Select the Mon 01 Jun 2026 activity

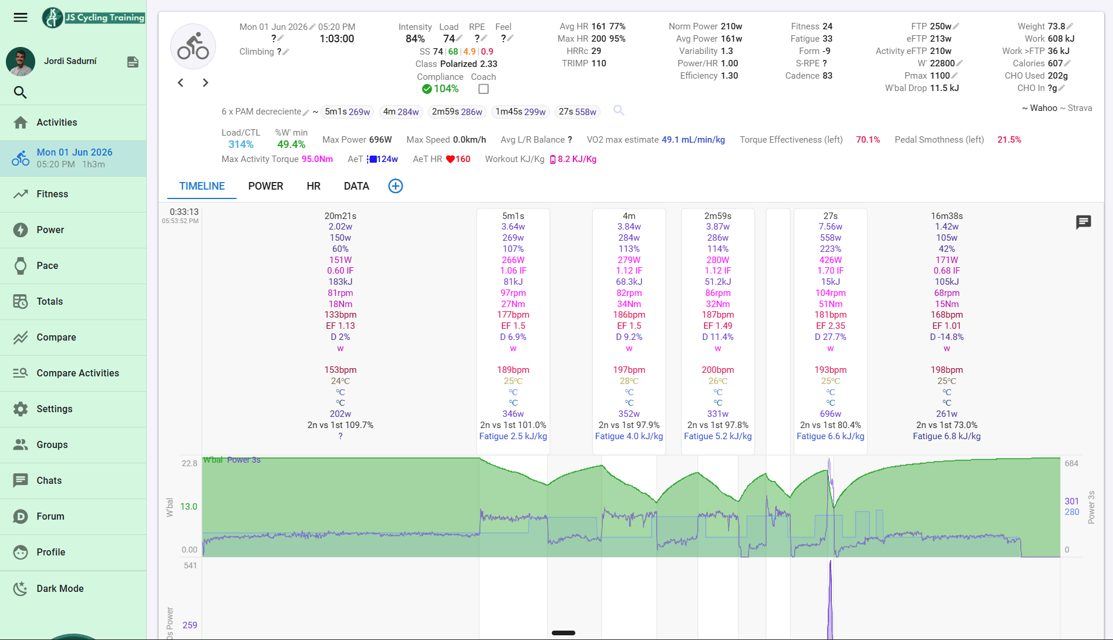click(73, 158)
